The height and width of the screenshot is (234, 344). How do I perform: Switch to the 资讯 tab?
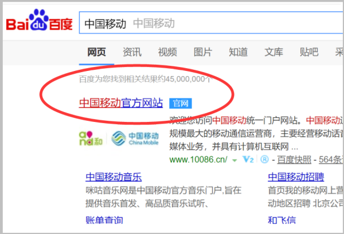tap(132, 52)
